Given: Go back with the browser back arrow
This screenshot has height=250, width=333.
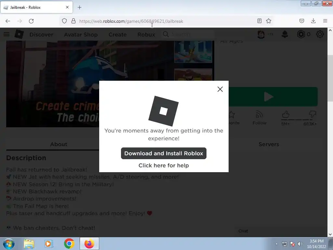Looking at the screenshot, I should coord(8,21).
